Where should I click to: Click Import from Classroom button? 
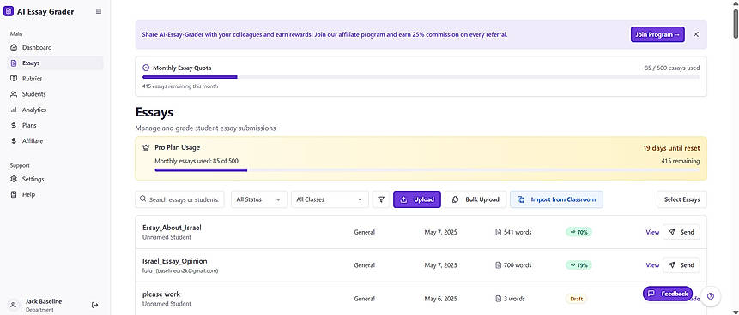pyautogui.click(x=556, y=199)
